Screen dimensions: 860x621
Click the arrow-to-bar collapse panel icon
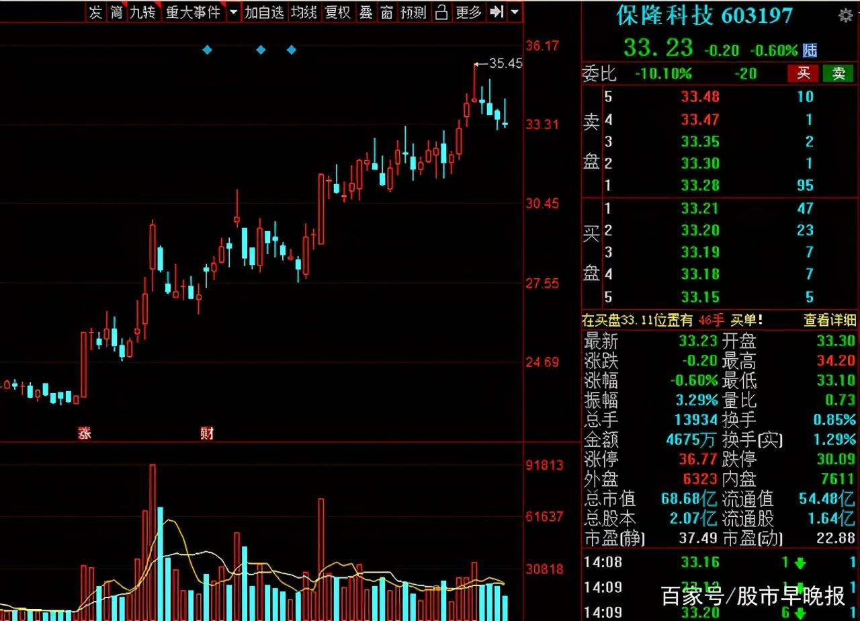pos(497,12)
